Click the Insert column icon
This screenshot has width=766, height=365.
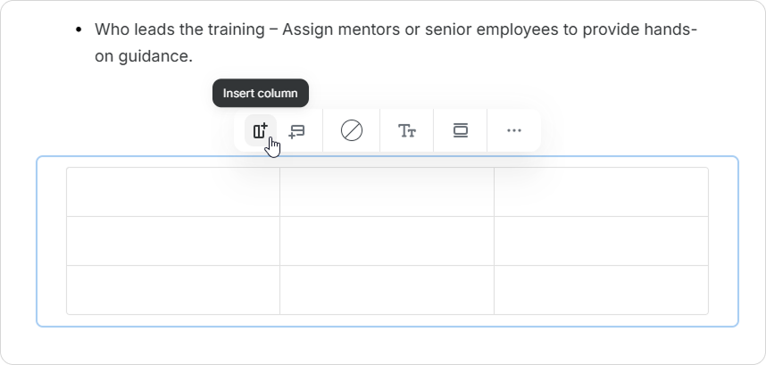coord(261,131)
